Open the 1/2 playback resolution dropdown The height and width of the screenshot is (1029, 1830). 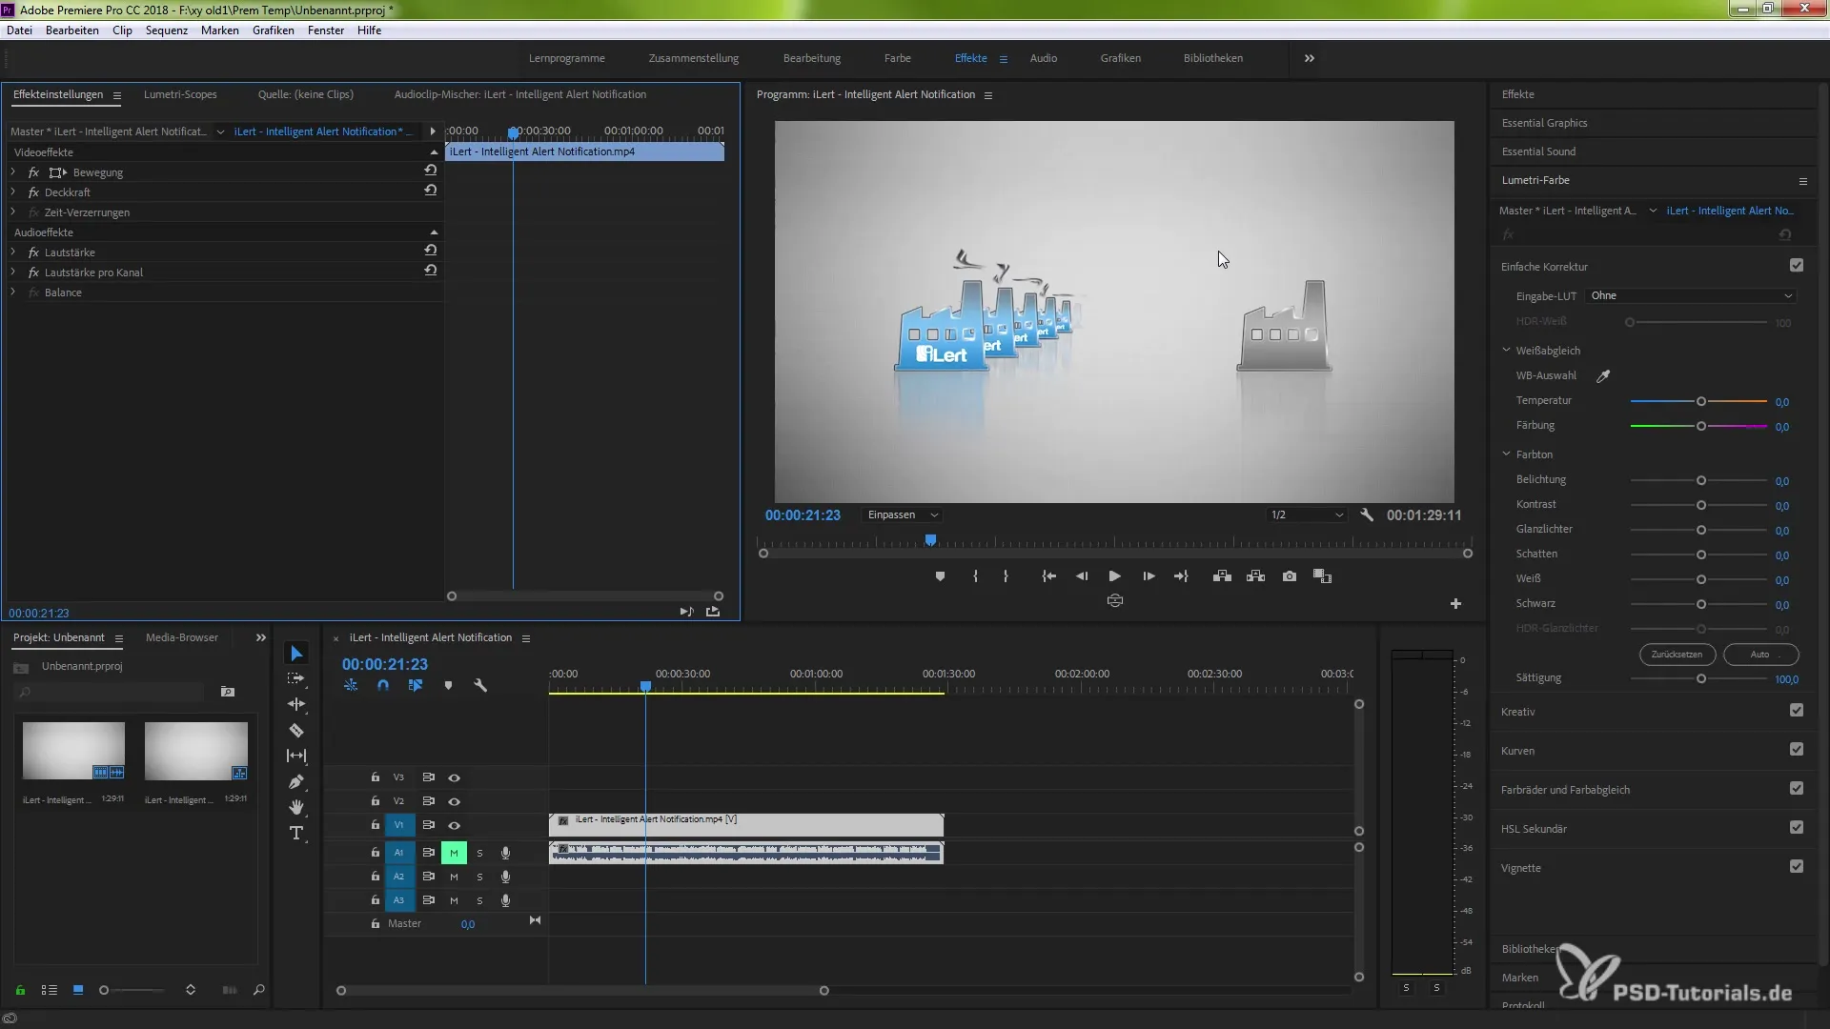1306,514
